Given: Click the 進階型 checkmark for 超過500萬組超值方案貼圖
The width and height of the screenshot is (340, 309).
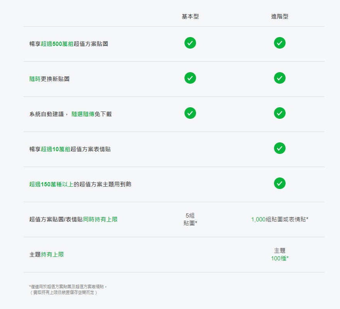Looking at the screenshot, I should 280,43.
